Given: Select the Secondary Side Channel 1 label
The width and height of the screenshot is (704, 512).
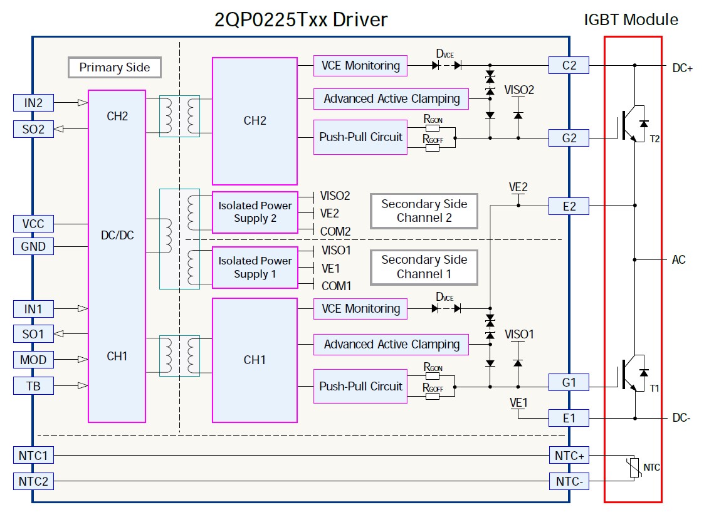Looking at the screenshot, I should (424, 267).
